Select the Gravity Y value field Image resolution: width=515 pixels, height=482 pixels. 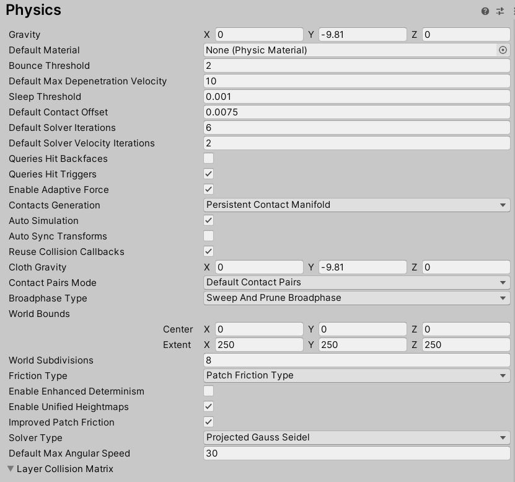362,34
